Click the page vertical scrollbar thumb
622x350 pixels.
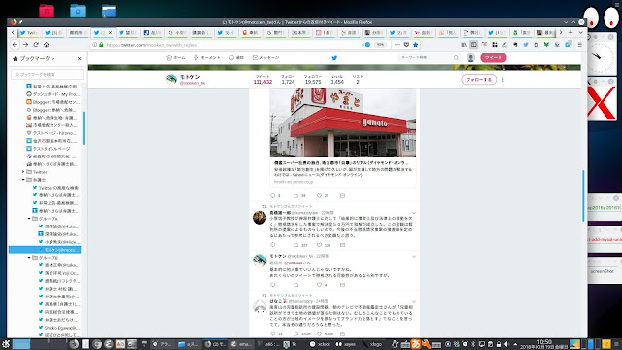[x=583, y=195]
